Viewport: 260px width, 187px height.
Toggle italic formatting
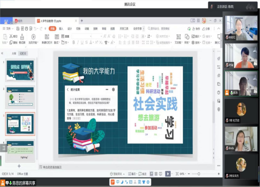pyautogui.click(x=78, y=42)
